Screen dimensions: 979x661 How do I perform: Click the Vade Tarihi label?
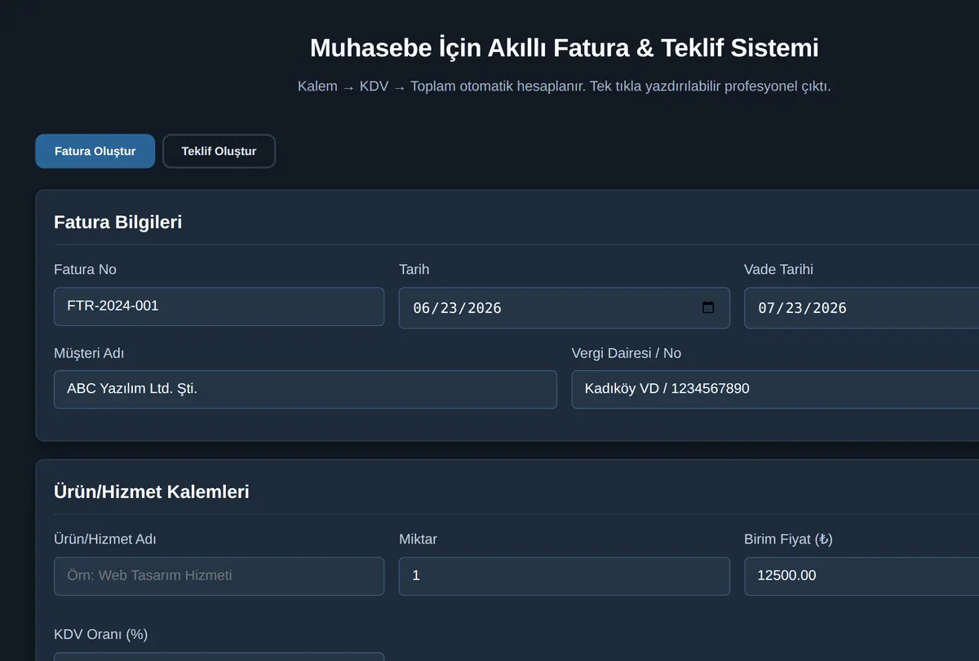point(778,270)
